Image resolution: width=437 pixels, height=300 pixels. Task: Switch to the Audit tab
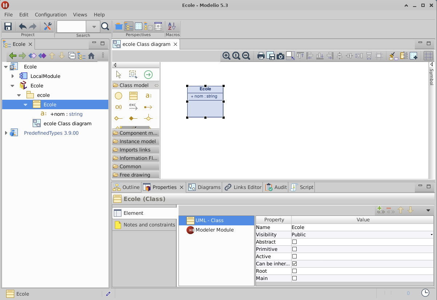click(276, 187)
